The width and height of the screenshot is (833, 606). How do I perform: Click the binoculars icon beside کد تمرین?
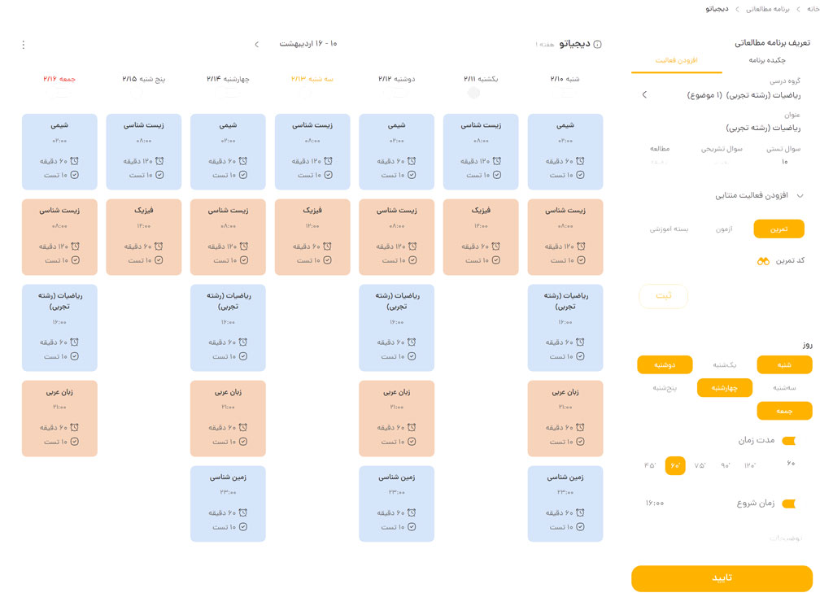point(763,261)
